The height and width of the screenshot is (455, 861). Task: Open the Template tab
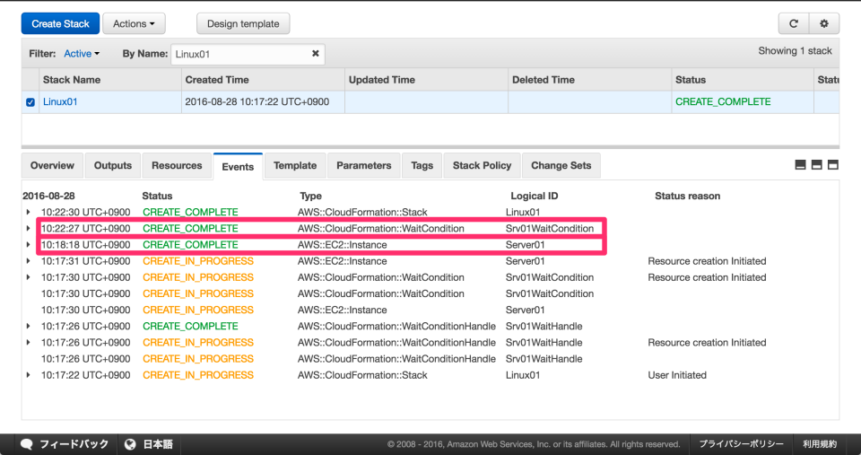[x=295, y=165]
